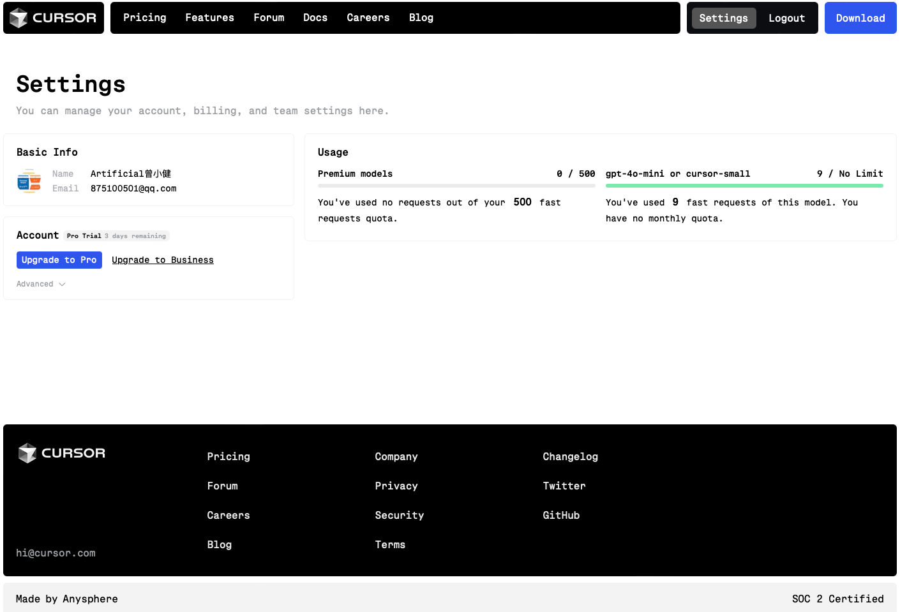Click the Basic Info heading
Screen dimensions: 900x612
click(47, 152)
